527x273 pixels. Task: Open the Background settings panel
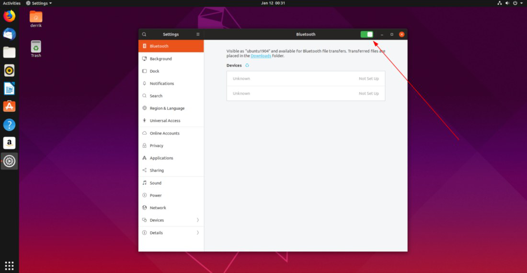(171, 59)
